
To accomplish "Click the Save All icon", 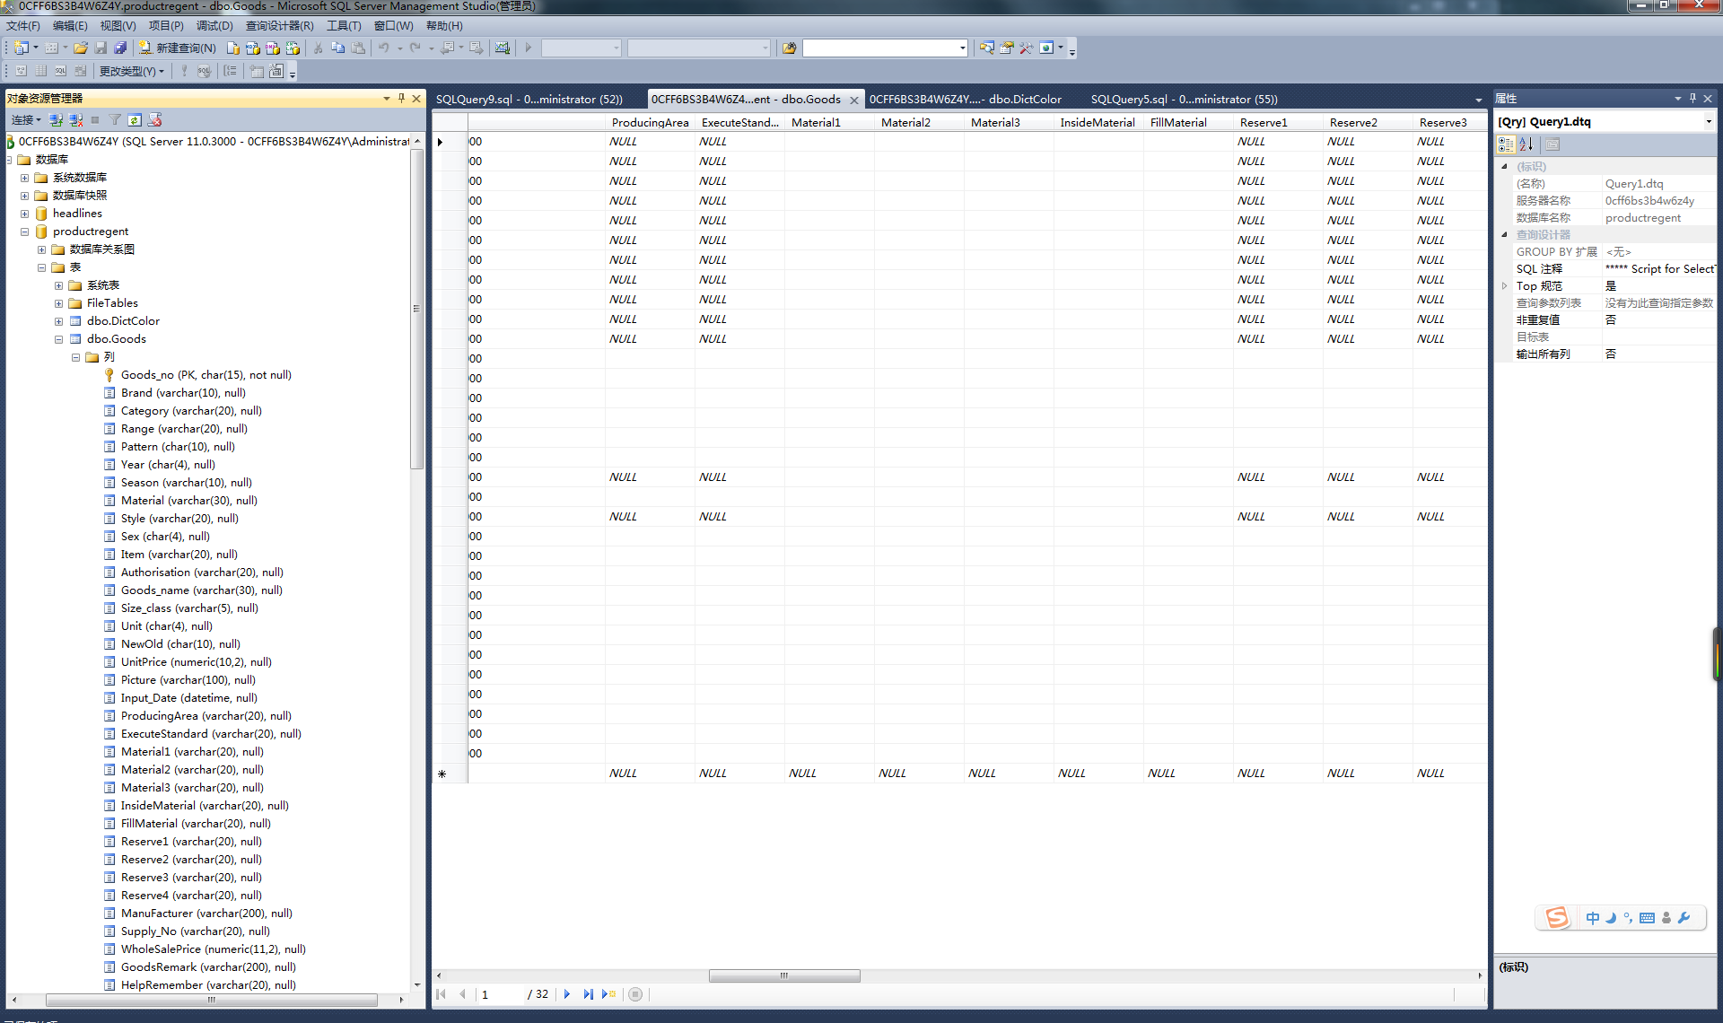I will [120, 48].
